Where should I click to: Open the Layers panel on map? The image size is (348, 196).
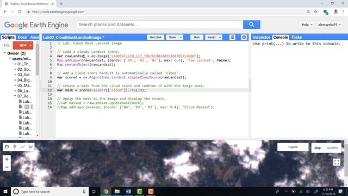click(293, 147)
